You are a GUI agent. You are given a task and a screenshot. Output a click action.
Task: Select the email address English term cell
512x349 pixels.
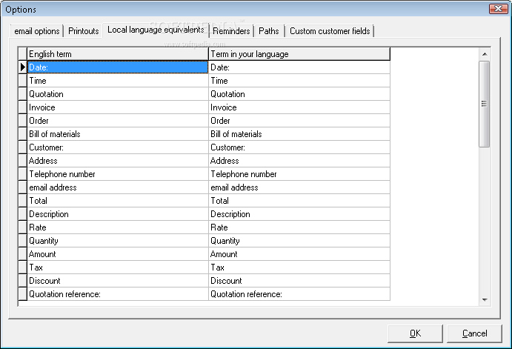[x=118, y=187]
